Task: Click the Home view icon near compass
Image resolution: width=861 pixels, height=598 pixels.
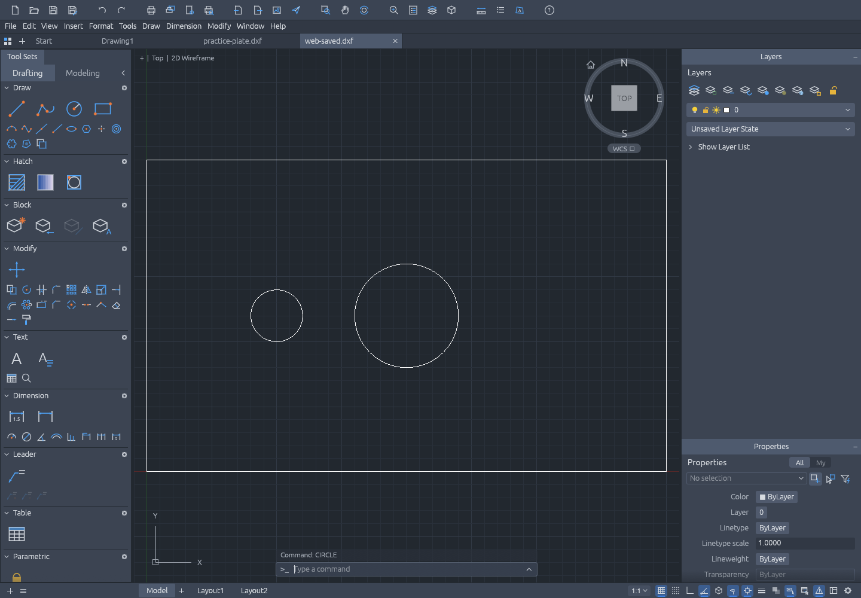Action: point(591,65)
